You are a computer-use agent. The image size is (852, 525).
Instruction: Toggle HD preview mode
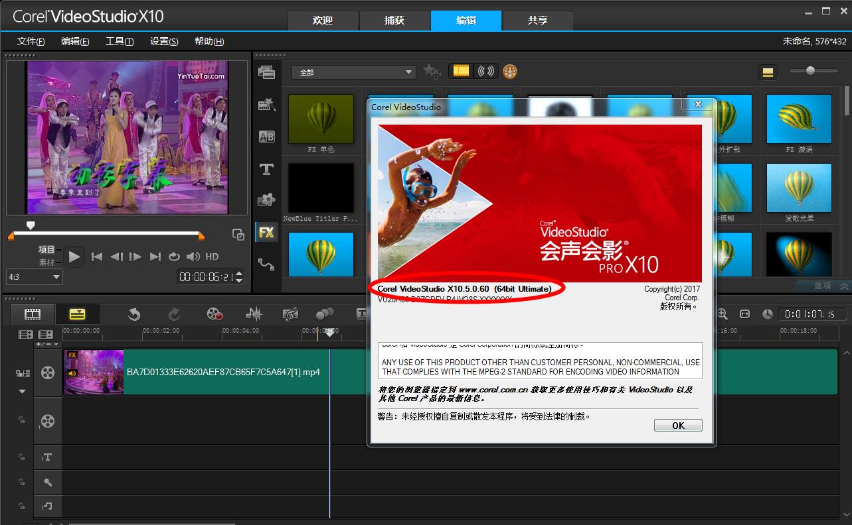pyautogui.click(x=212, y=257)
